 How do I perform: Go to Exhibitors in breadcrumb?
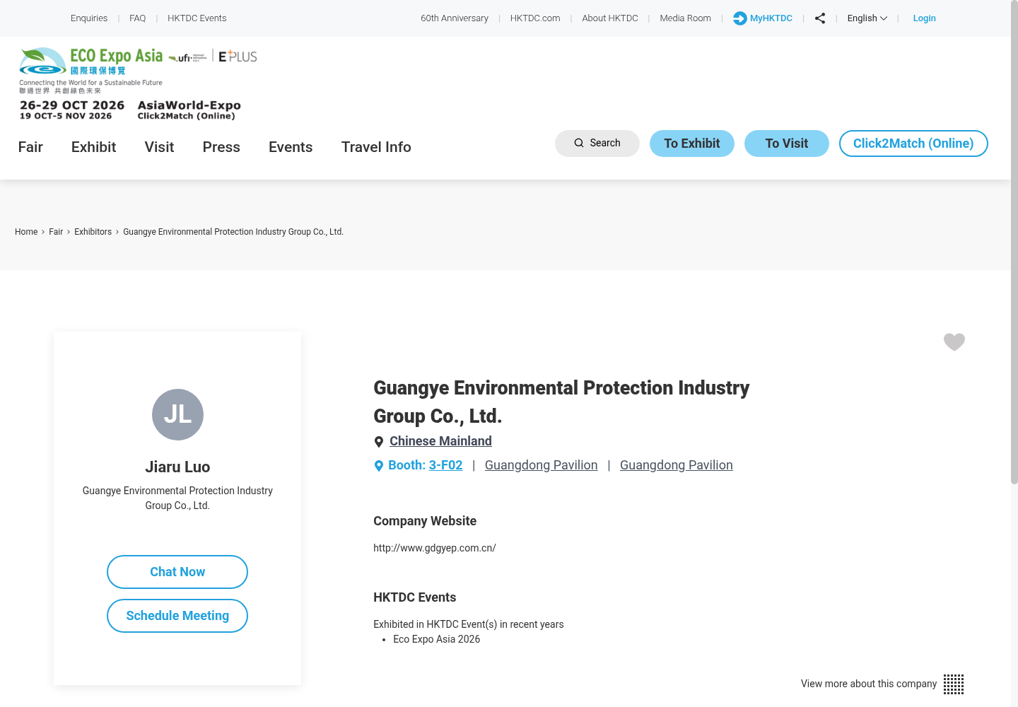93,232
